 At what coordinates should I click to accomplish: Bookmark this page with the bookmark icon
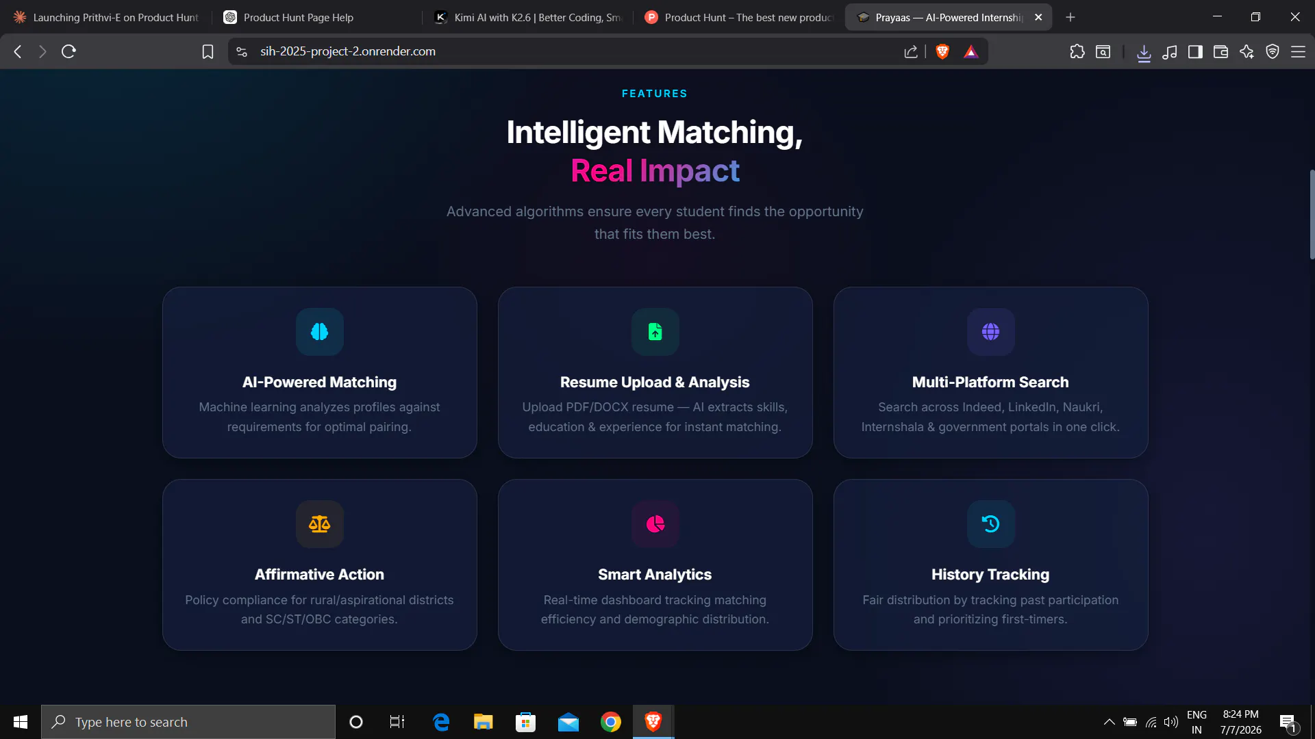[x=208, y=51]
